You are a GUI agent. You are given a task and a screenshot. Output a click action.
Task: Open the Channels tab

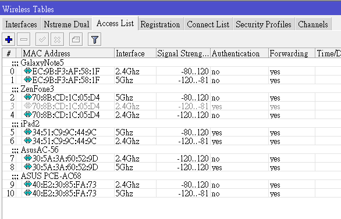[313, 24]
